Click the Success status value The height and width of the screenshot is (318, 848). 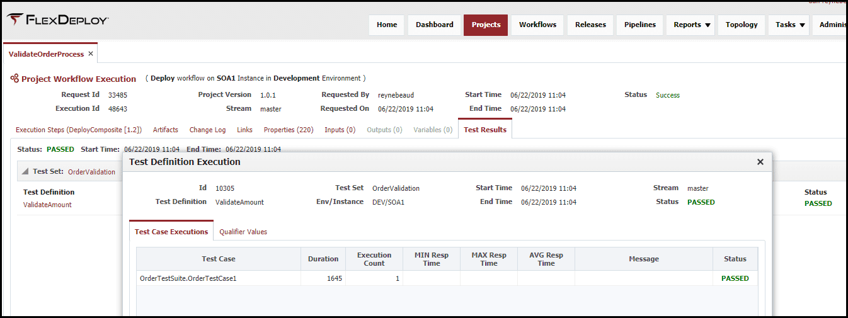668,95
